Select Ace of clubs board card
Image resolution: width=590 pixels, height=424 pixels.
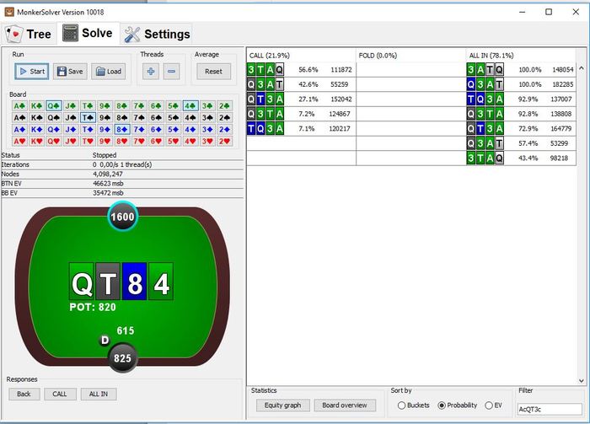click(x=19, y=105)
